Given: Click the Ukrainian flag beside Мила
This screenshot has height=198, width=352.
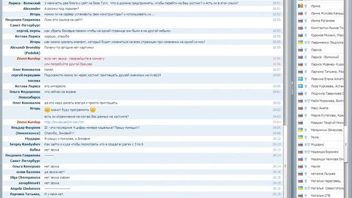Looking at the screenshot, I should [300, 137].
